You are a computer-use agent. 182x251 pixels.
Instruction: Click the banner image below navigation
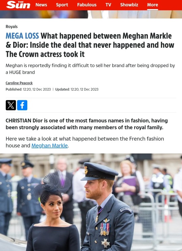pos(91,14)
